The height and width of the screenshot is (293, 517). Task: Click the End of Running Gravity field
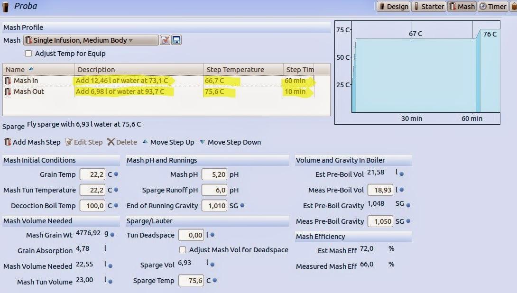click(214, 206)
